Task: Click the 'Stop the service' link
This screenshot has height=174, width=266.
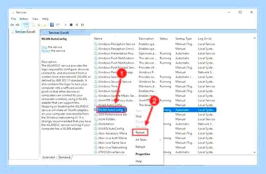Action: point(44,47)
